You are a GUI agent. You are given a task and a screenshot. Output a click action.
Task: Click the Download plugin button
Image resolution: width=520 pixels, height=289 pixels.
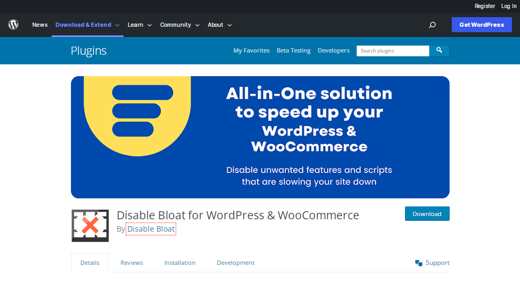pos(427,214)
